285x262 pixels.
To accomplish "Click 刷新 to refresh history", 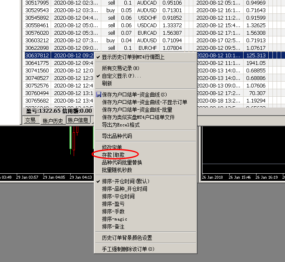I will [107, 83].
